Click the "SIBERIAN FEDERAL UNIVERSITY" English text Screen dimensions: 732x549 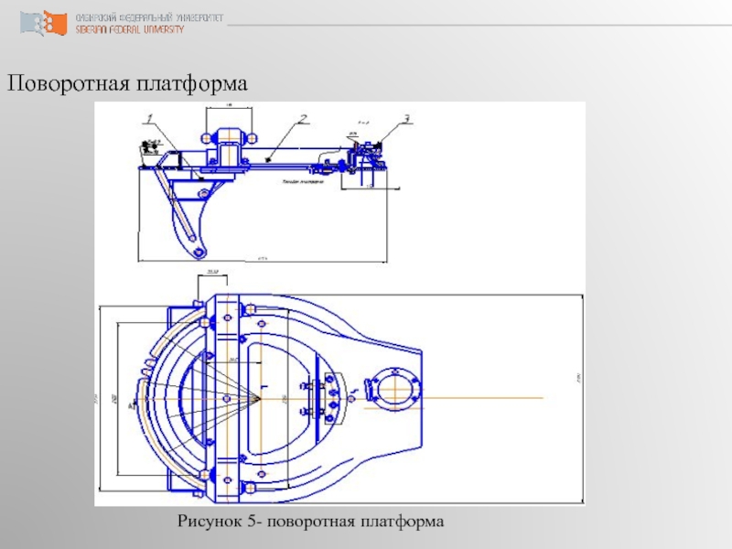[129, 29]
